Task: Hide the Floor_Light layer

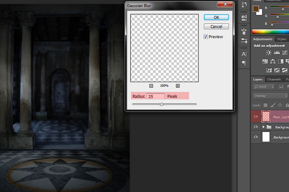Action: click(256, 116)
